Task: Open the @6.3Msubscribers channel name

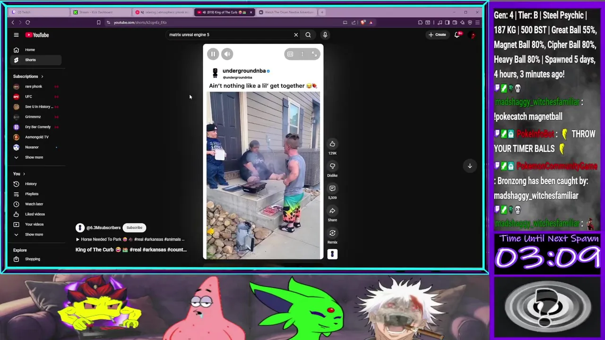Action: 104,228
